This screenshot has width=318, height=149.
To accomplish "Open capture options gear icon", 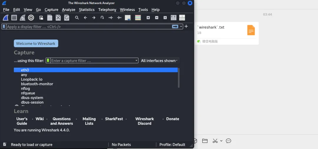I will 31,18.
